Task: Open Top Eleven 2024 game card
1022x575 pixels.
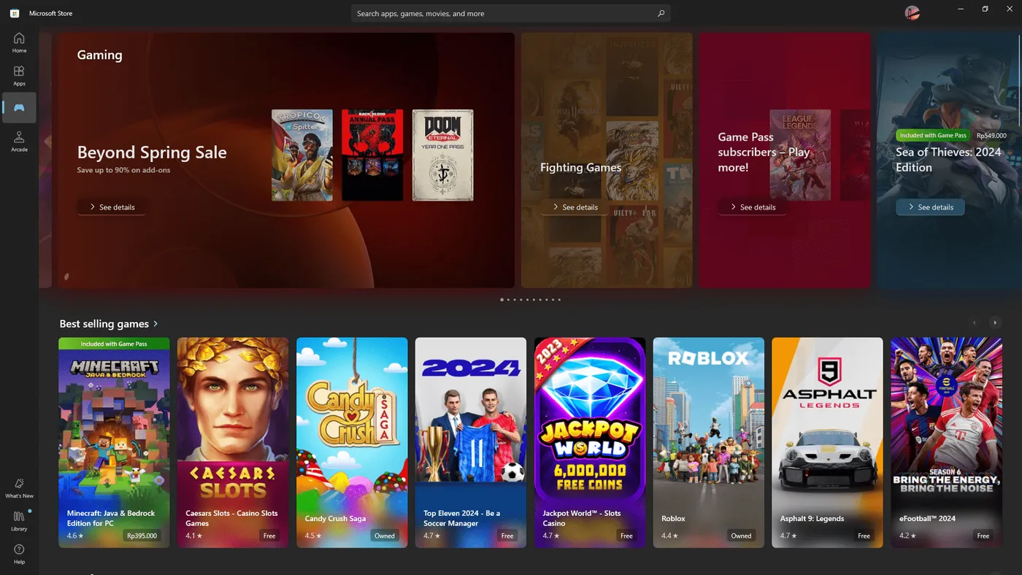Action: point(471,442)
